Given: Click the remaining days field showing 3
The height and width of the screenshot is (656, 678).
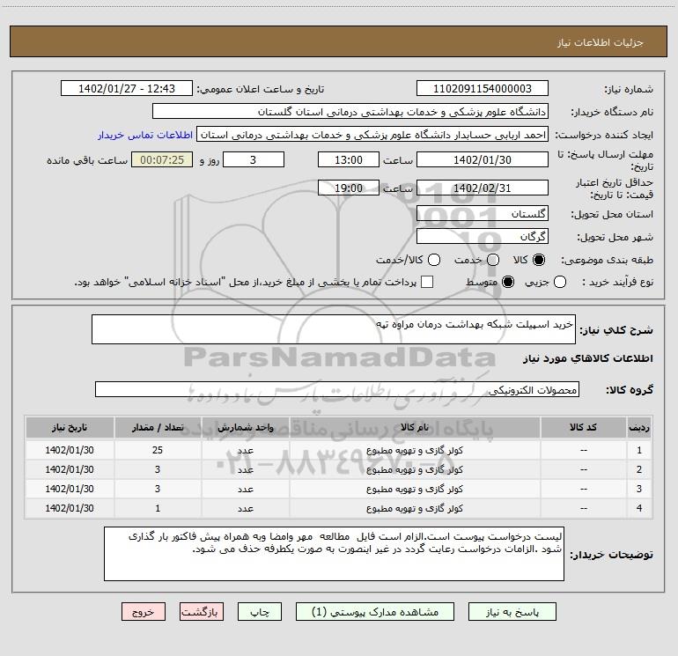Looking at the screenshot, I should (254, 159).
